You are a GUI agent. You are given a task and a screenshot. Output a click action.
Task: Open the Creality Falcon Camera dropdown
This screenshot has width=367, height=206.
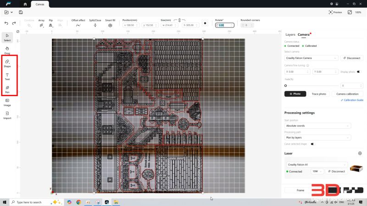click(x=311, y=58)
